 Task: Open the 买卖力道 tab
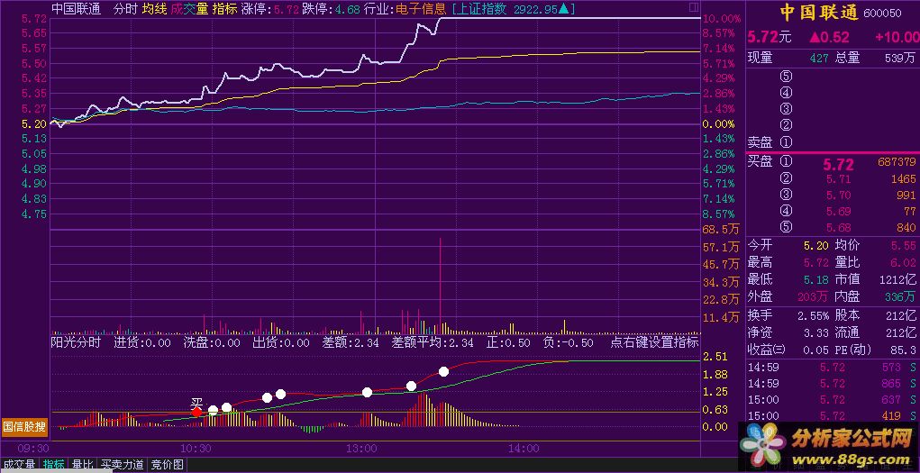(122, 466)
